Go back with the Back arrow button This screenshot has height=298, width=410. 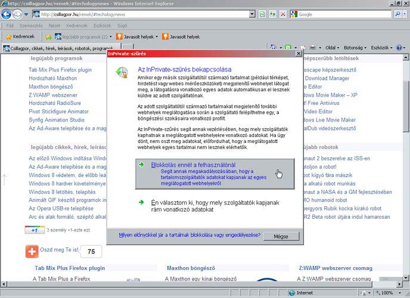tap(7, 14)
